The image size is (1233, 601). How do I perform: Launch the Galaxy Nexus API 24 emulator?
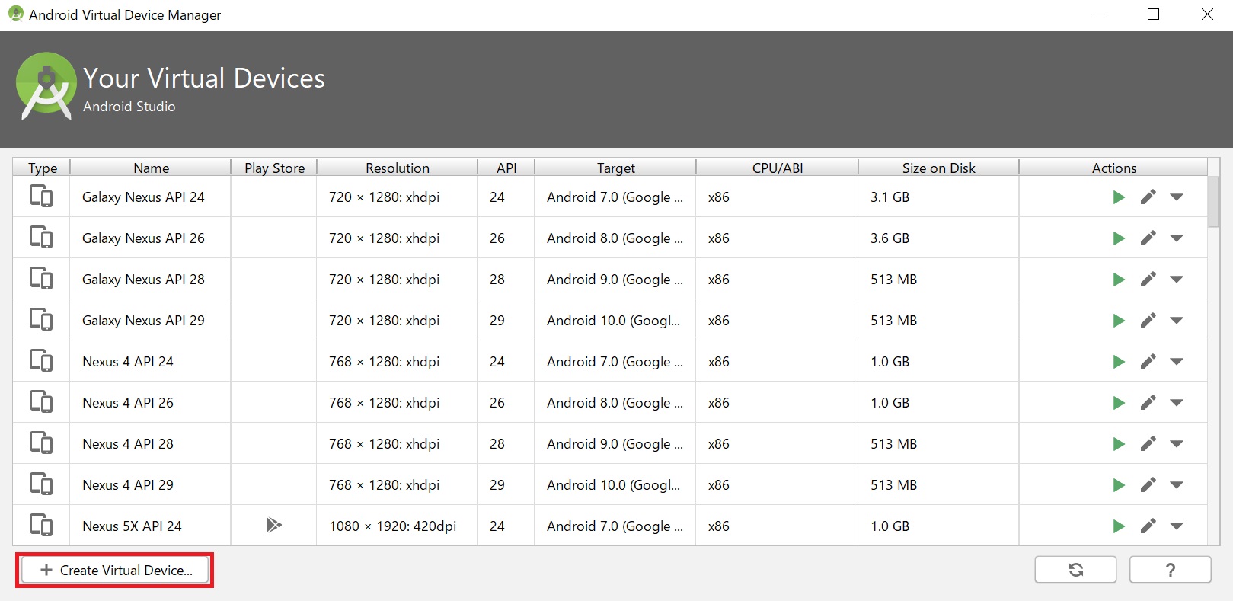coord(1119,197)
